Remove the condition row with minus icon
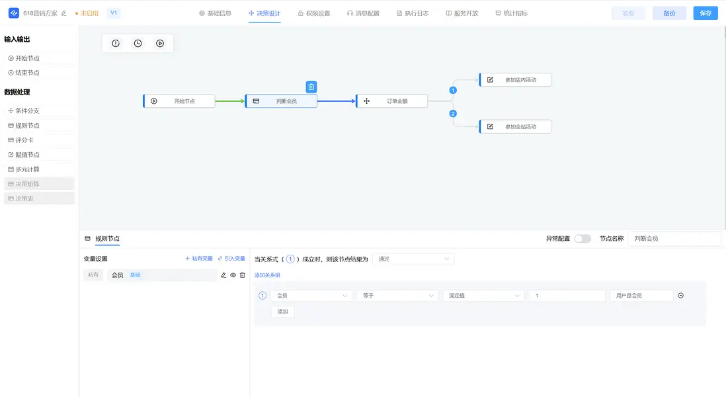 coord(680,296)
